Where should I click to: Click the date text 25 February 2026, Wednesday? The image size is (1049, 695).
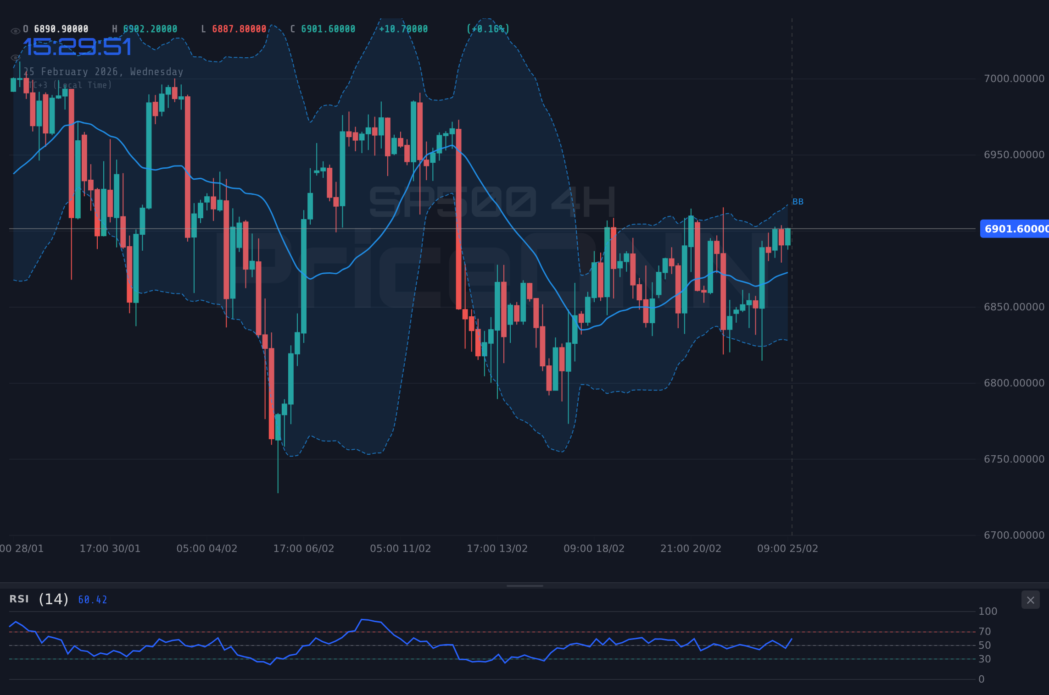click(104, 72)
